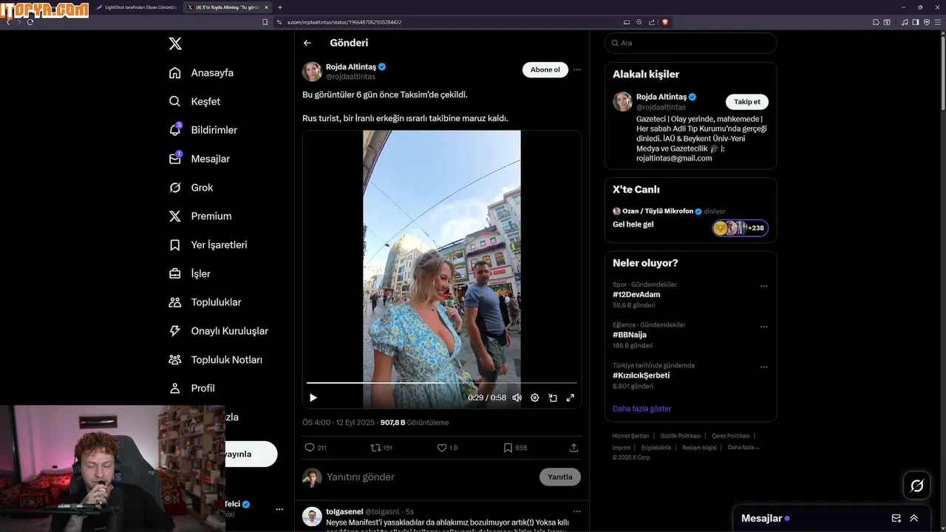Viewport: 946px width, 532px height.
Task: Open more options for #BBNaija trend
Action: (764, 327)
